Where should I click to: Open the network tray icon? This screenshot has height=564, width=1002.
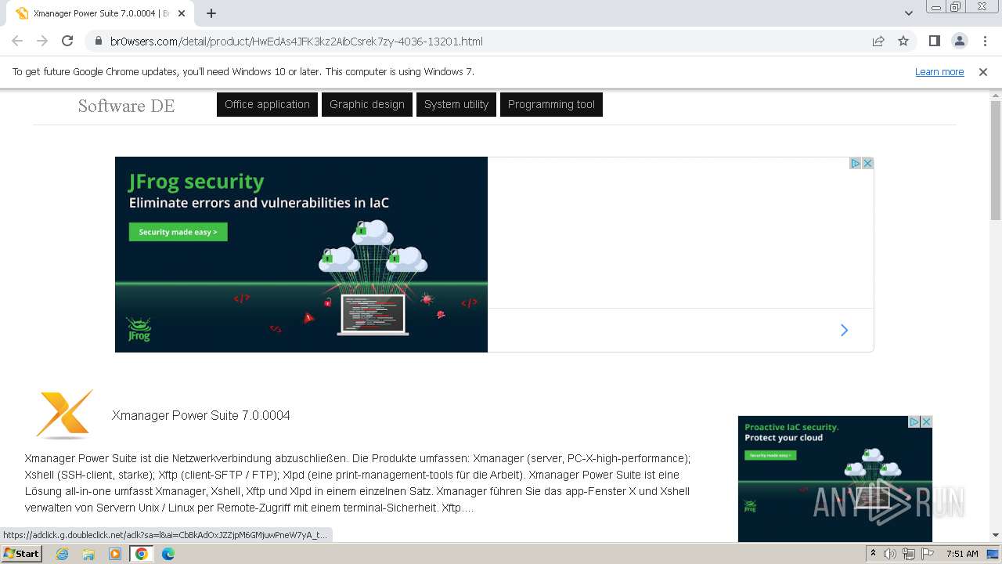(x=908, y=554)
